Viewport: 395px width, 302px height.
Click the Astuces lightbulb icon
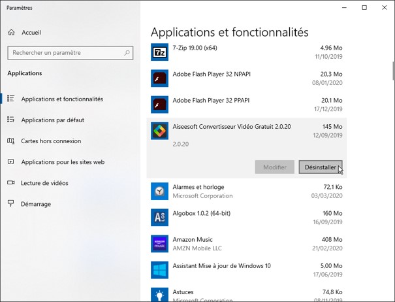159,295
